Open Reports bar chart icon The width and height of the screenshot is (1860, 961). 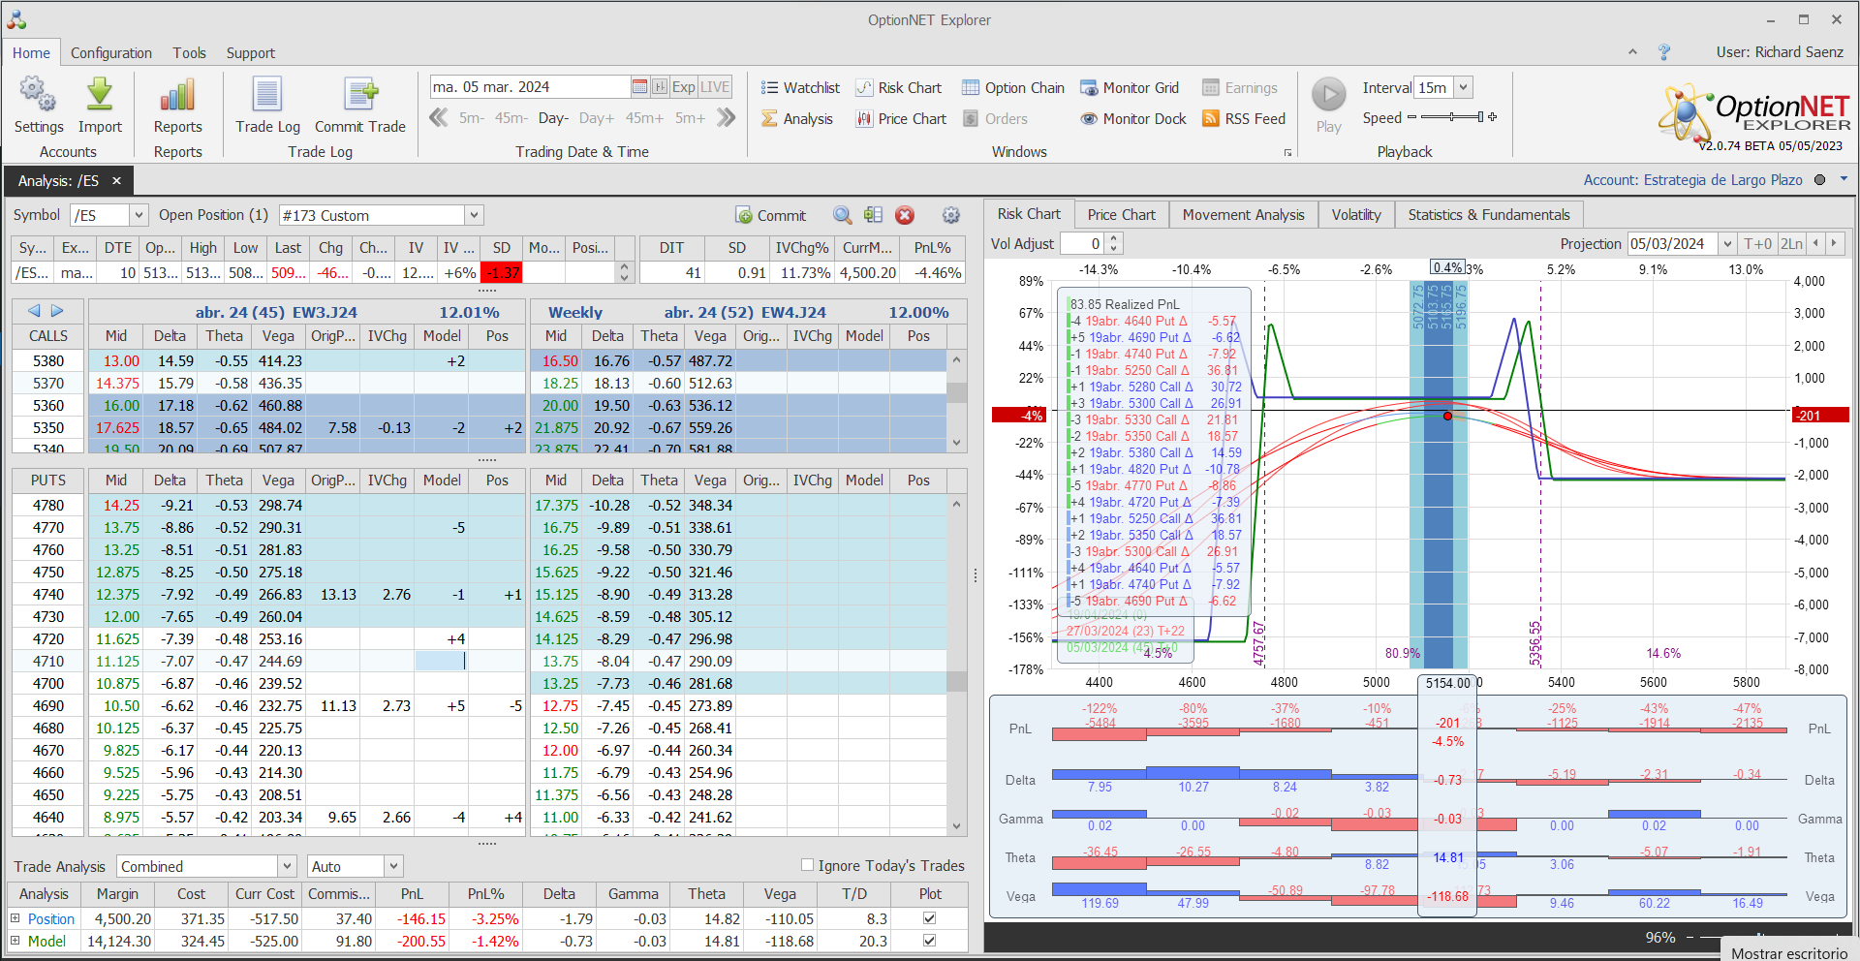pyautogui.click(x=177, y=95)
